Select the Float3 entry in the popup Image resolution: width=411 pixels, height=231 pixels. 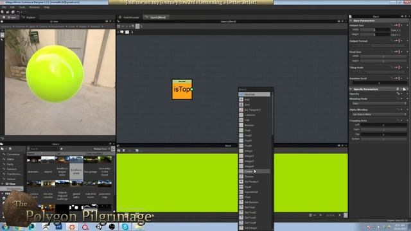(254, 141)
